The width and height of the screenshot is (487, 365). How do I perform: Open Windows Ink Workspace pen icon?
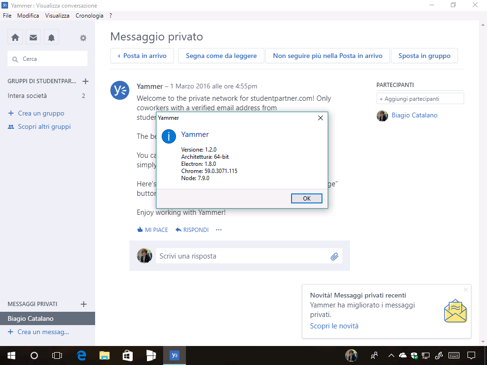[x=438, y=355]
